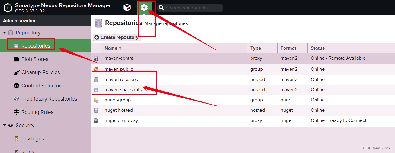The height and width of the screenshot is (153, 395).
Task: Open the nuget-hosted repository row
Action: click(243, 110)
